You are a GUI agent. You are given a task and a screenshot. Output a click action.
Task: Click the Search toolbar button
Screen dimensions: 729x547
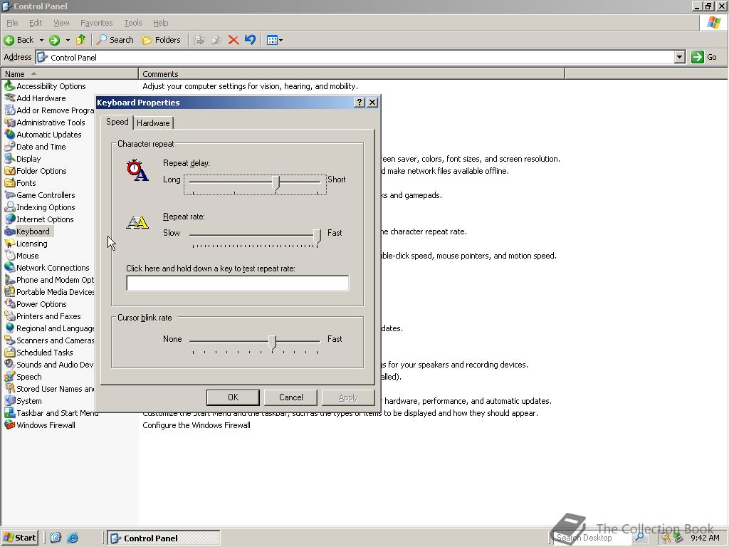click(115, 40)
